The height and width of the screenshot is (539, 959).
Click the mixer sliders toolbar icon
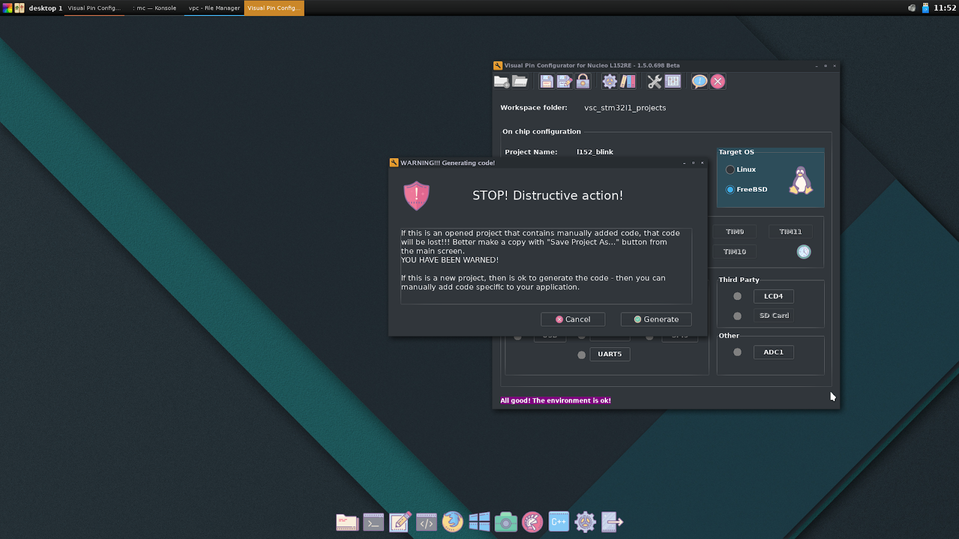(x=672, y=81)
